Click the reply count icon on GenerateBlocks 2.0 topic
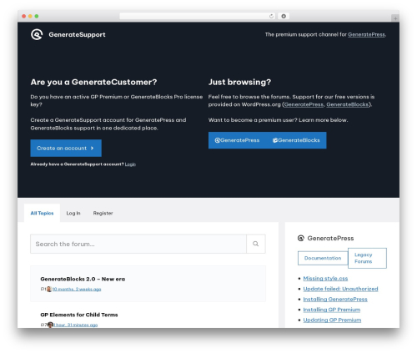Viewport: 417px width, 353px height. 43,290
